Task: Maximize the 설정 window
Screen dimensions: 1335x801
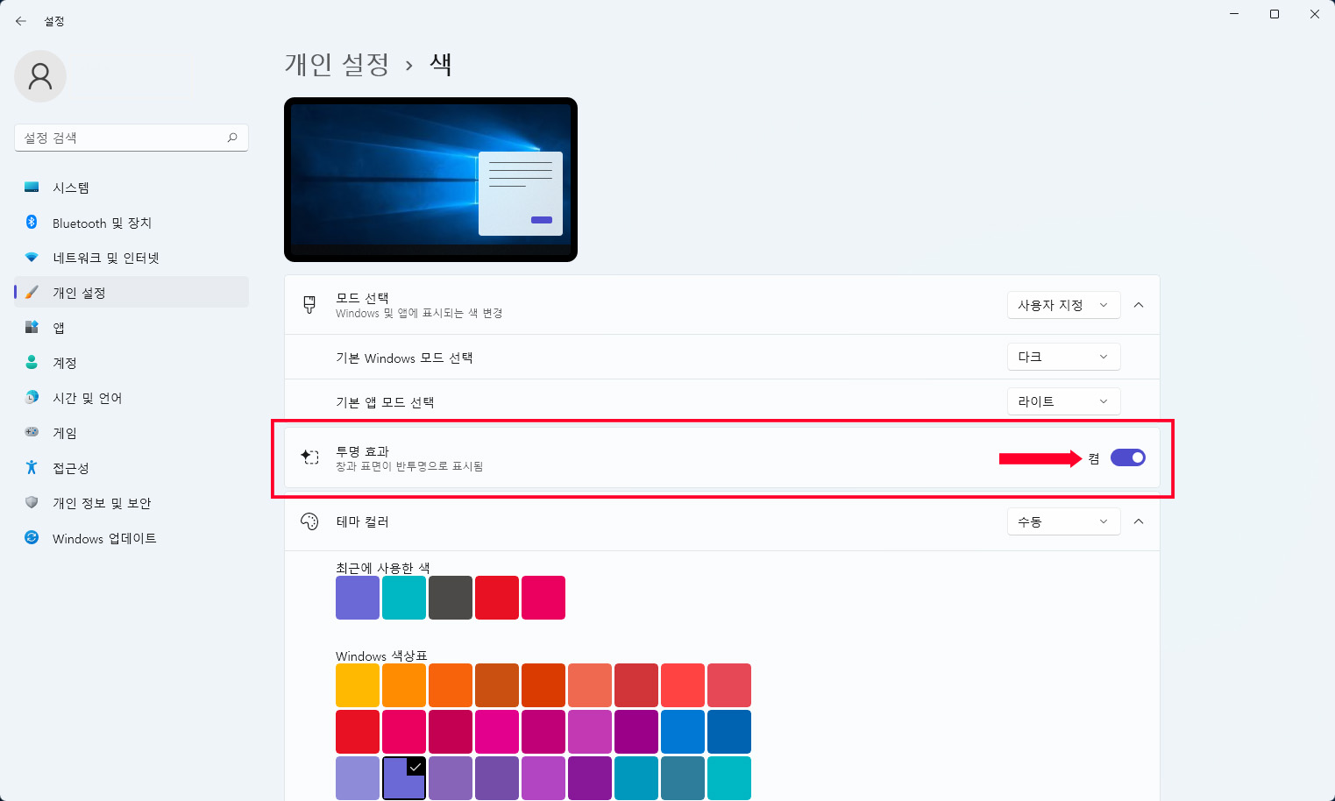Action: (1275, 14)
